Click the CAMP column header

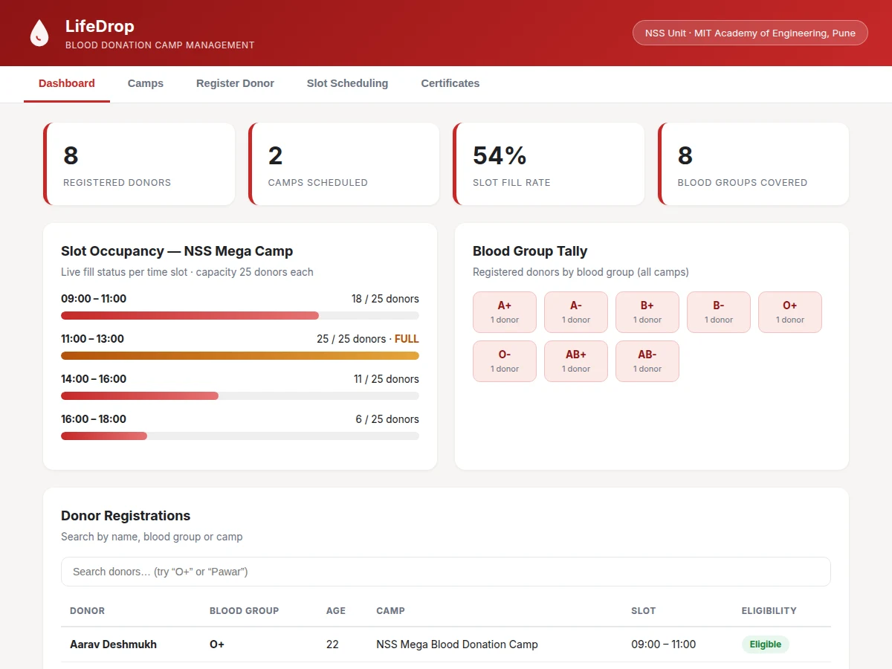(391, 611)
